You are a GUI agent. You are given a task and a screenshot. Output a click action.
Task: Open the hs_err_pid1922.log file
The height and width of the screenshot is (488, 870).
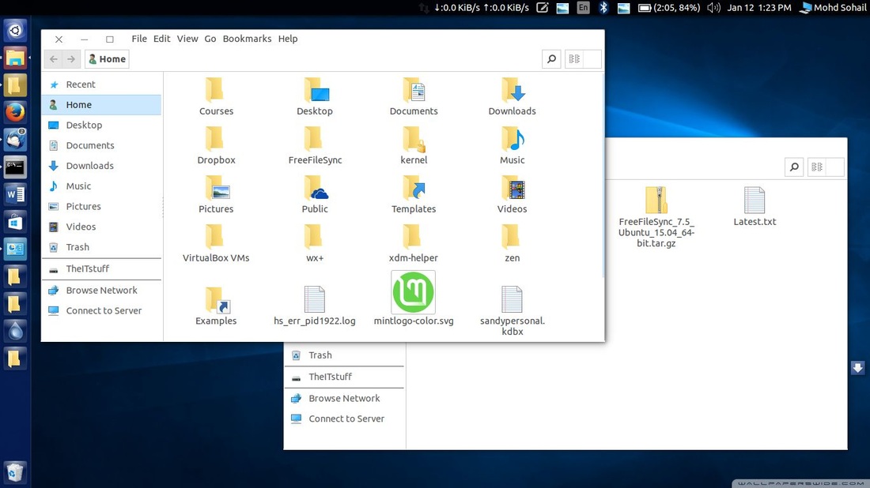pos(314,298)
